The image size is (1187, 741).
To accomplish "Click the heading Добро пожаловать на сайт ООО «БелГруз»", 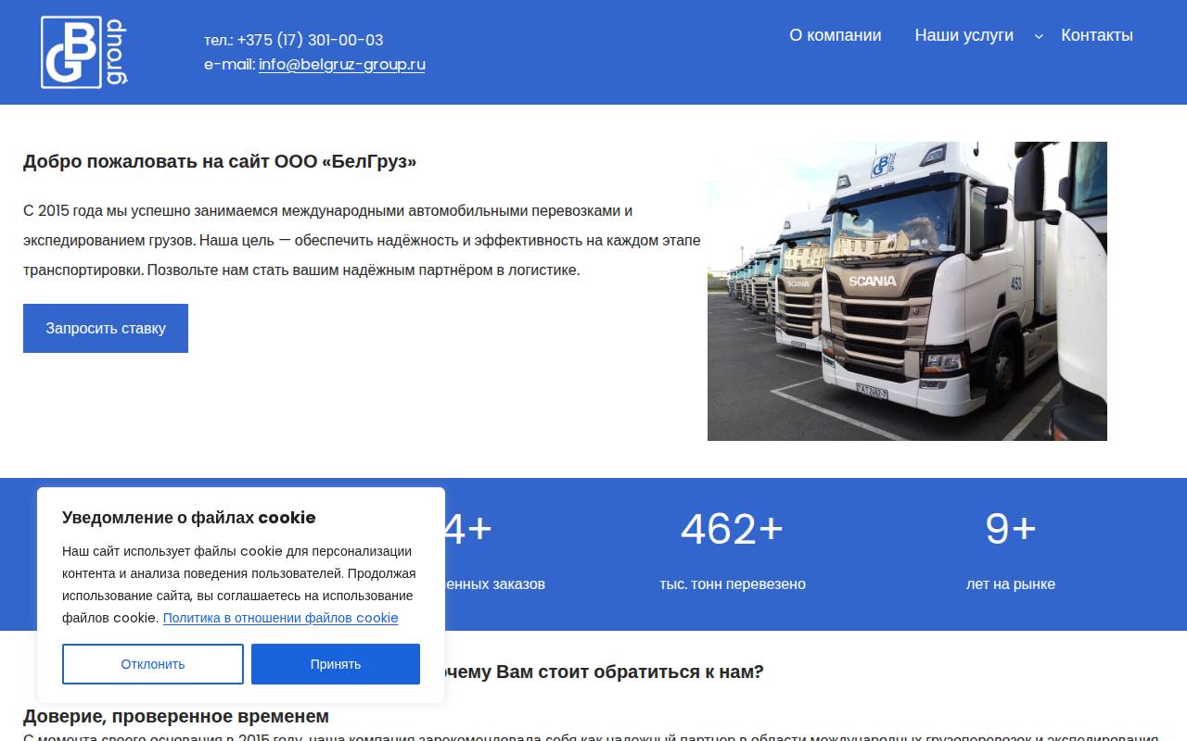I will [220, 161].
